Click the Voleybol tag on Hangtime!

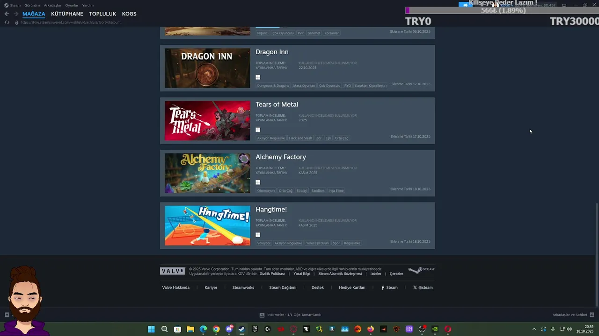[264, 243]
